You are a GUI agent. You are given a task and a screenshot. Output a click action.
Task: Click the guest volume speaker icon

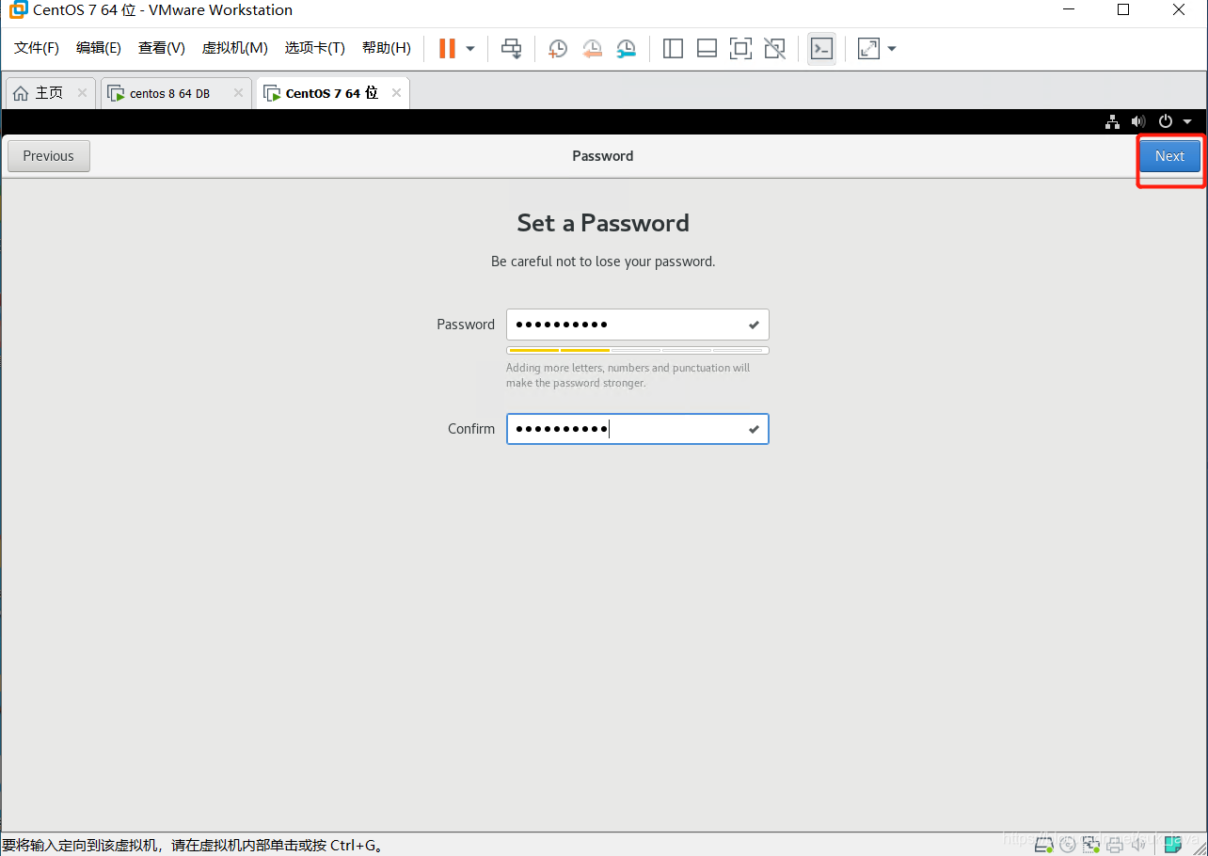(1138, 121)
